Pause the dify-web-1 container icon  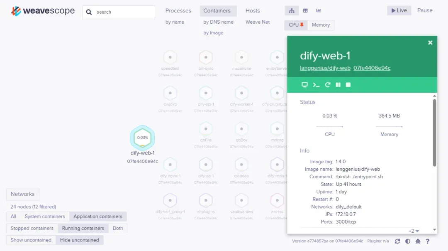[x=338, y=85]
